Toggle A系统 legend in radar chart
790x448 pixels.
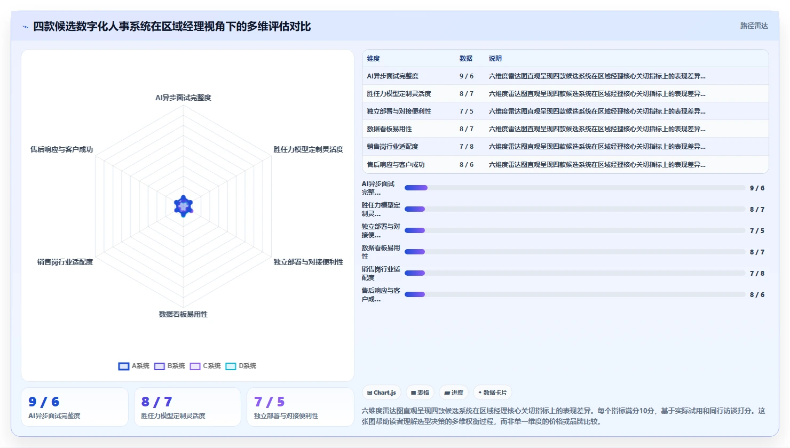click(x=134, y=366)
